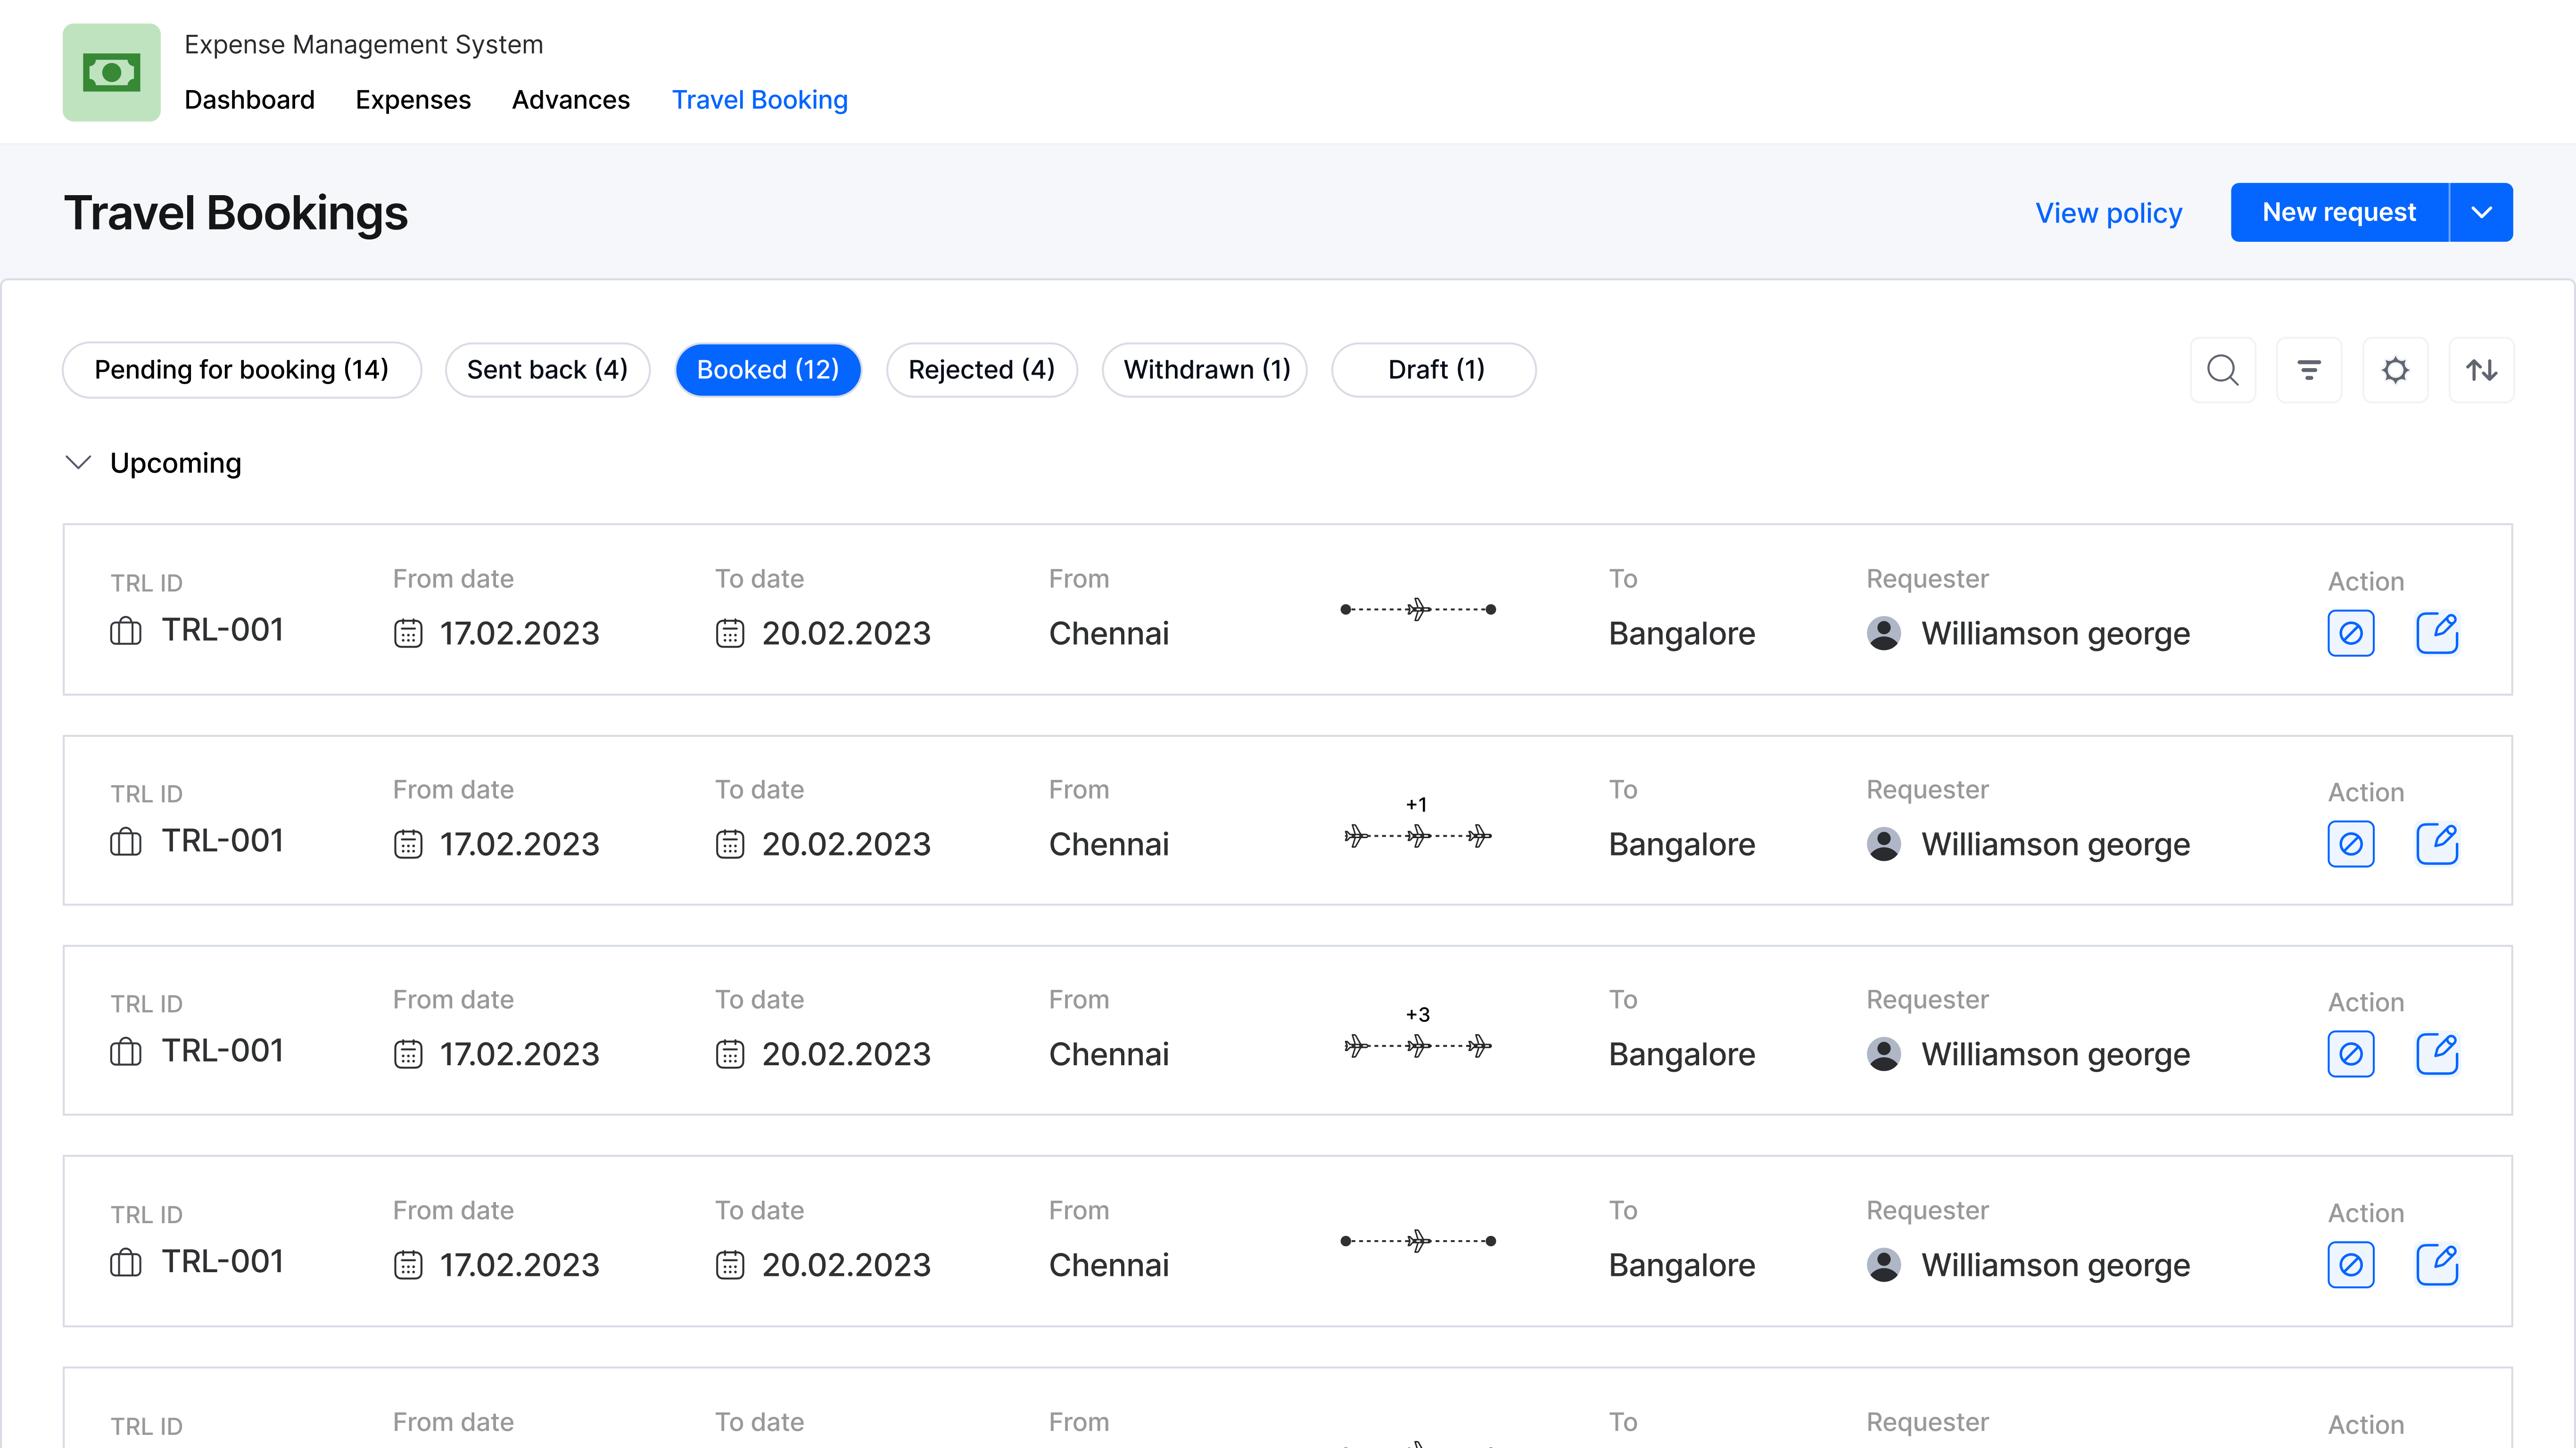Edit the booking in the +1 stop row
This screenshot has width=2576, height=1448.
point(2437,844)
